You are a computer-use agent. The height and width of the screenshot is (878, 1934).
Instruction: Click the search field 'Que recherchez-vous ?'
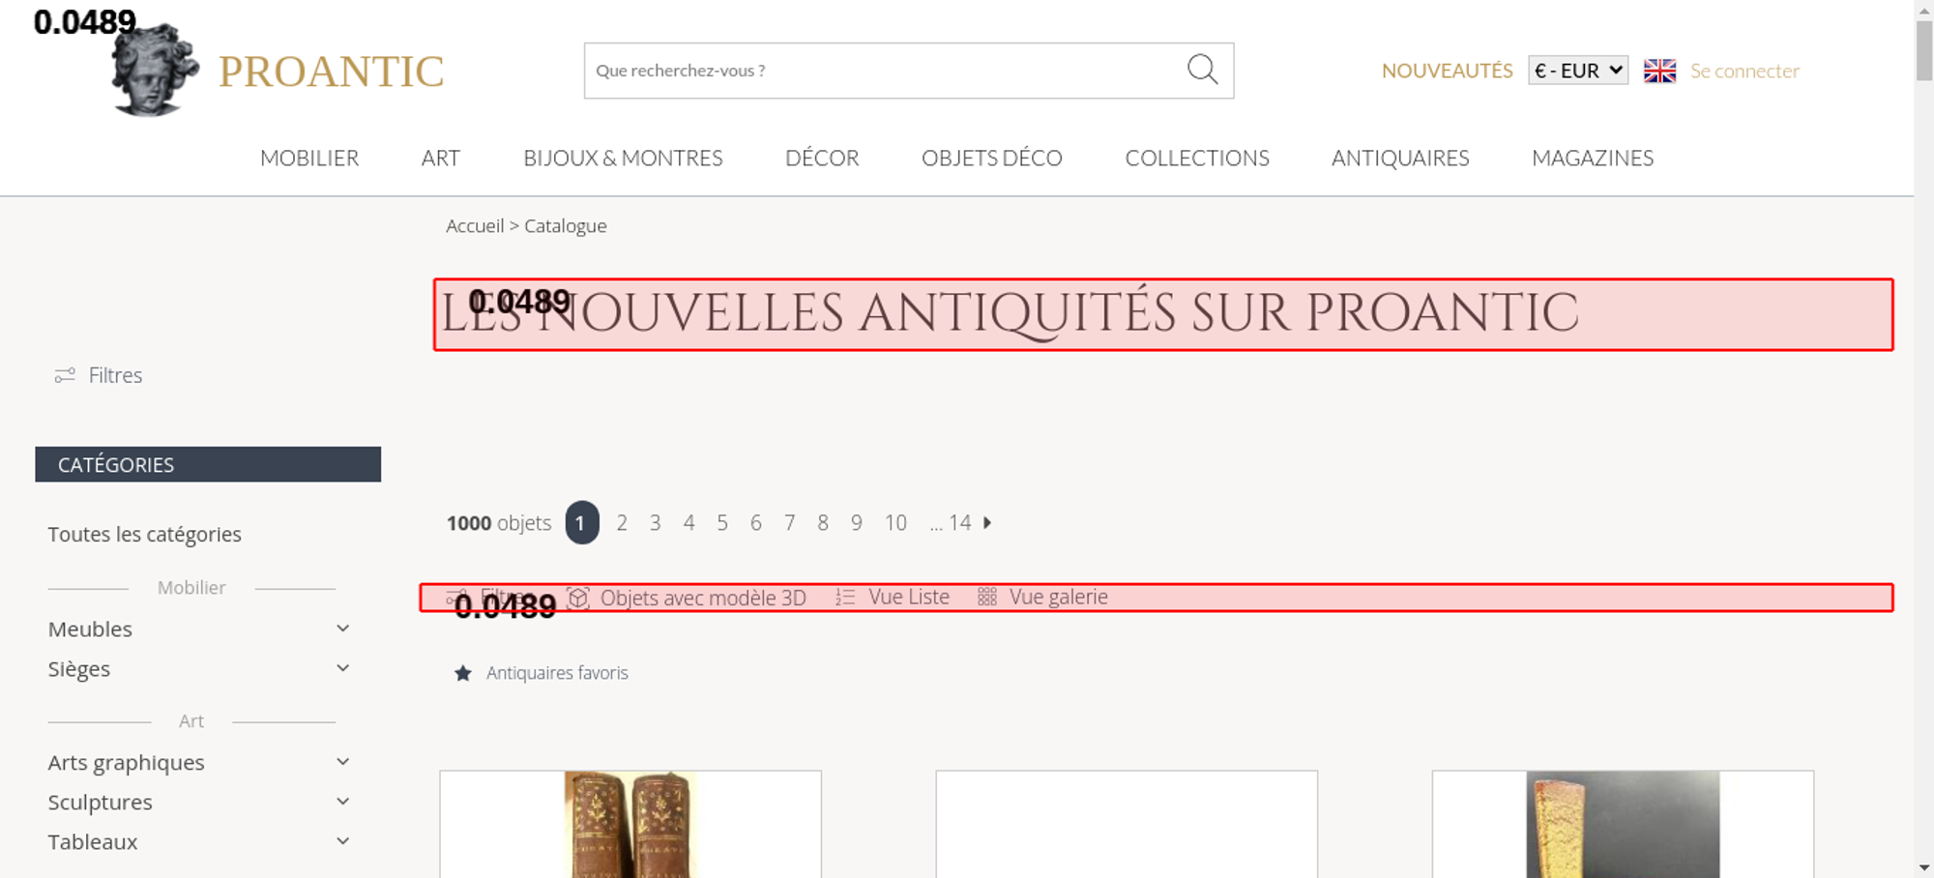(x=880, y=71)
